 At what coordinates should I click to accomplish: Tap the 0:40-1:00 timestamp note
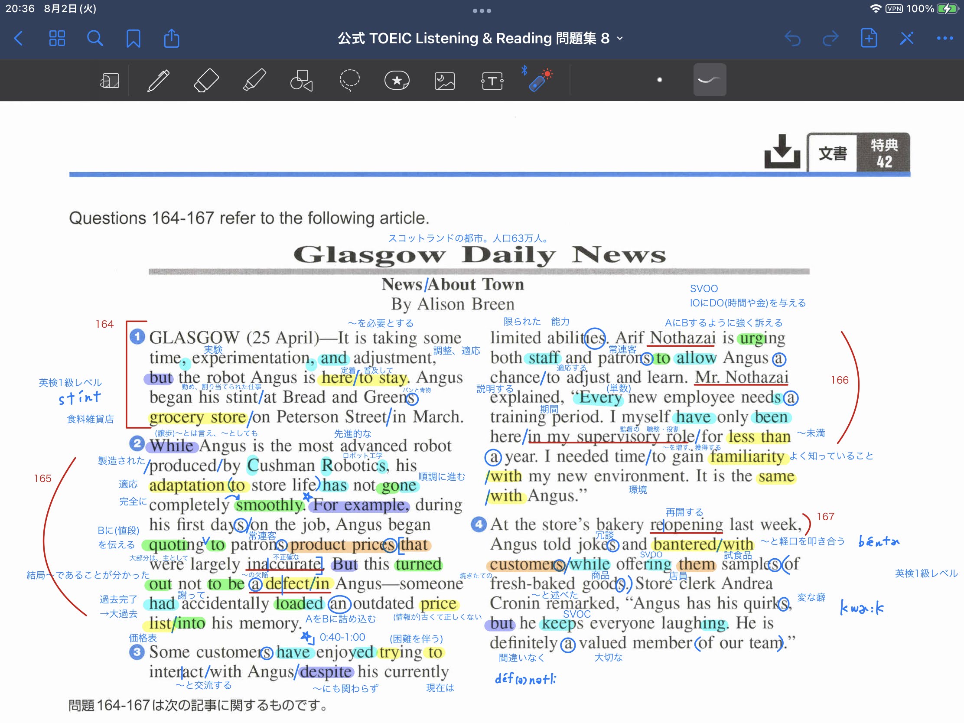tap(342, 637)
